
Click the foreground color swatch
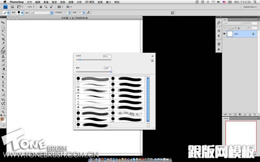coord(2,119)
